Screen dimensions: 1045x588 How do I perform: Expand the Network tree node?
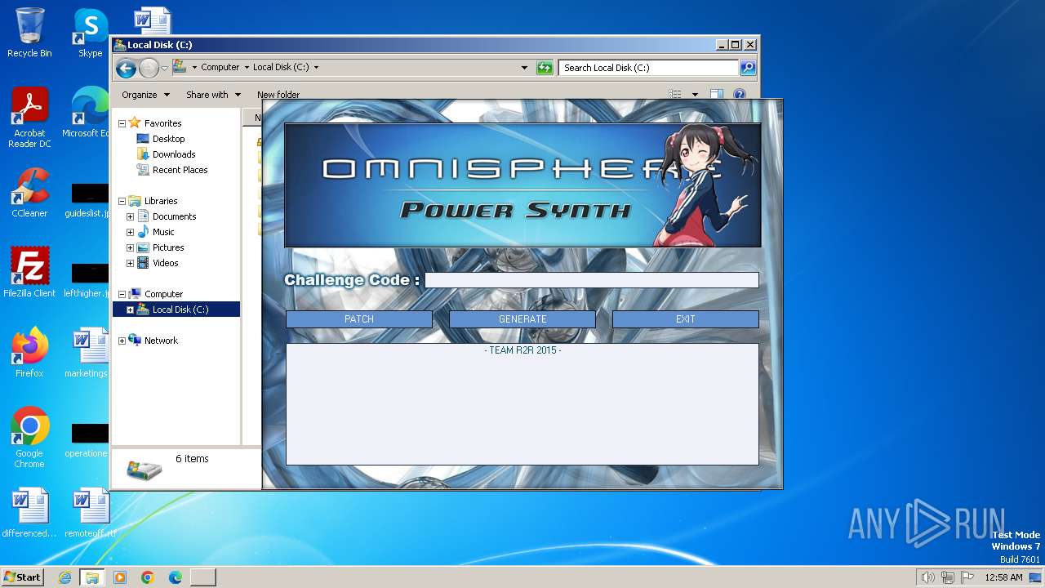(x=122, y=341)
